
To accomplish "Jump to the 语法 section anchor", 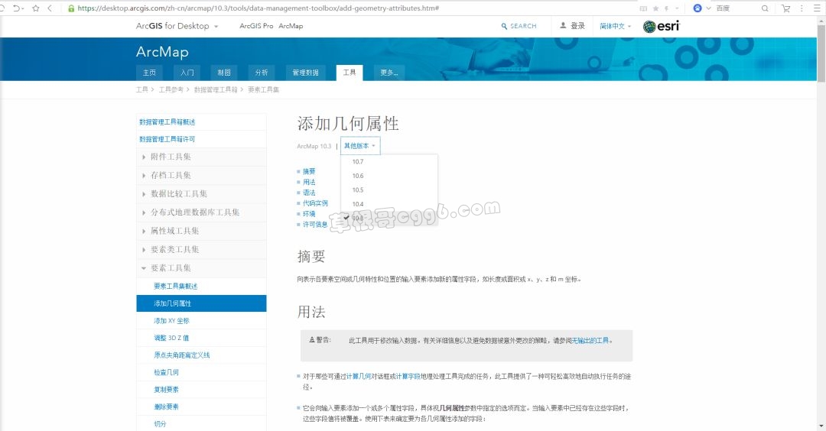I will click(309, 193).
